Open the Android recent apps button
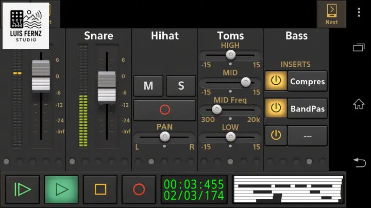This screenshot has width=371, height=208. (x=359, y=48)
